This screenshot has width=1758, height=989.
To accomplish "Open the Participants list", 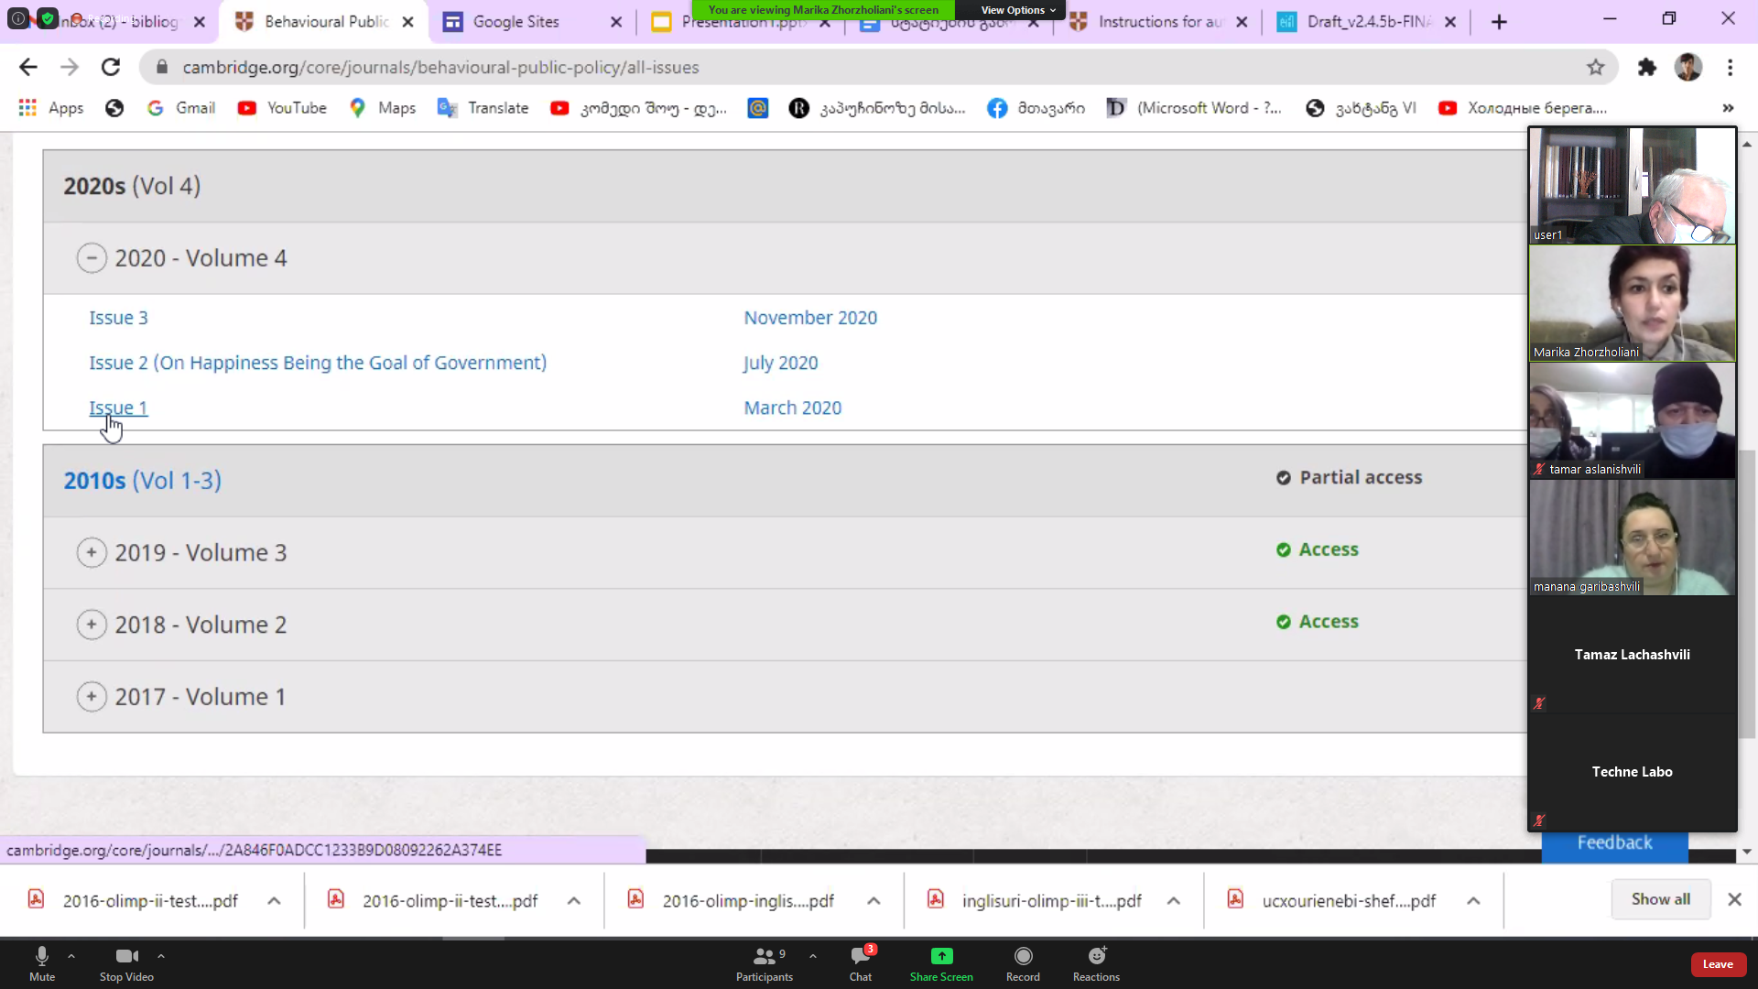I will coord(764,957).
